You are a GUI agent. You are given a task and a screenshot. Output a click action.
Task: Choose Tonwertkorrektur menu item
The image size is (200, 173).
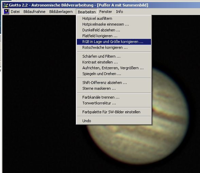[114, 103]
